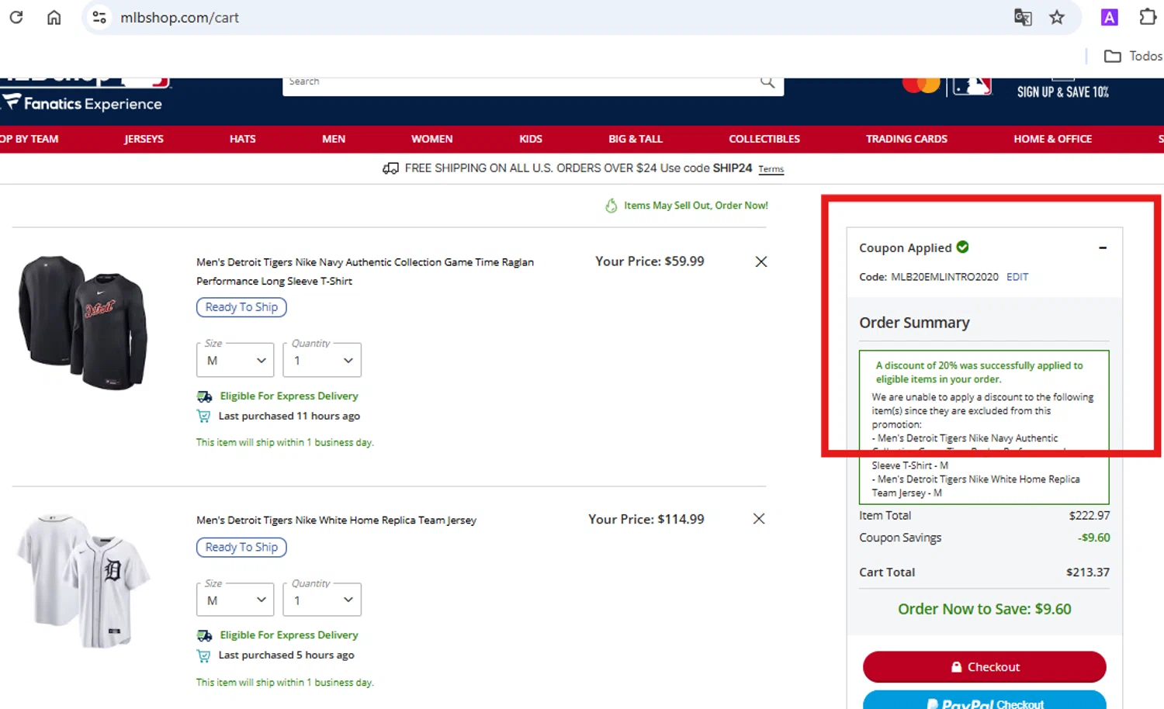Remove the White Home Replica Jersey from cart
The height and width of the screenshot is (709, 1164).
tap(759, 519)
